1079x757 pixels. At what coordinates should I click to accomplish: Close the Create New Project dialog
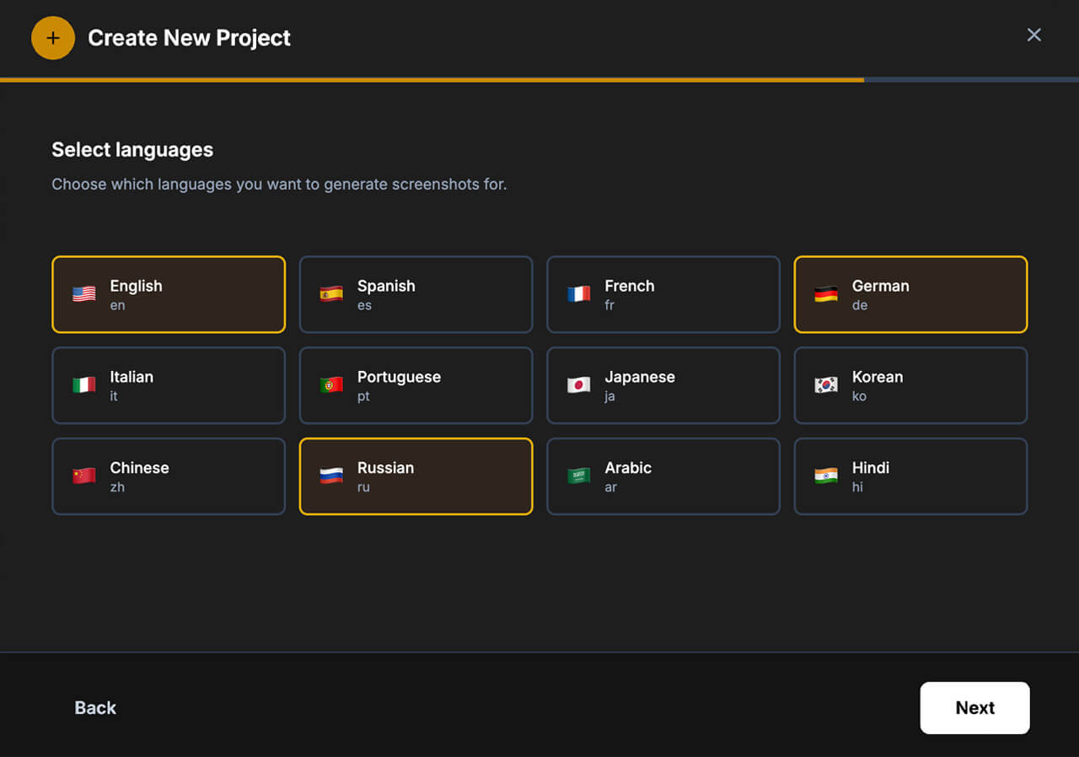pyautogui.click(x=1033, y=35)
